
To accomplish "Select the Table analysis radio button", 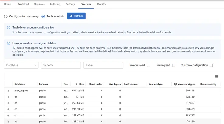I will point(43,16).
